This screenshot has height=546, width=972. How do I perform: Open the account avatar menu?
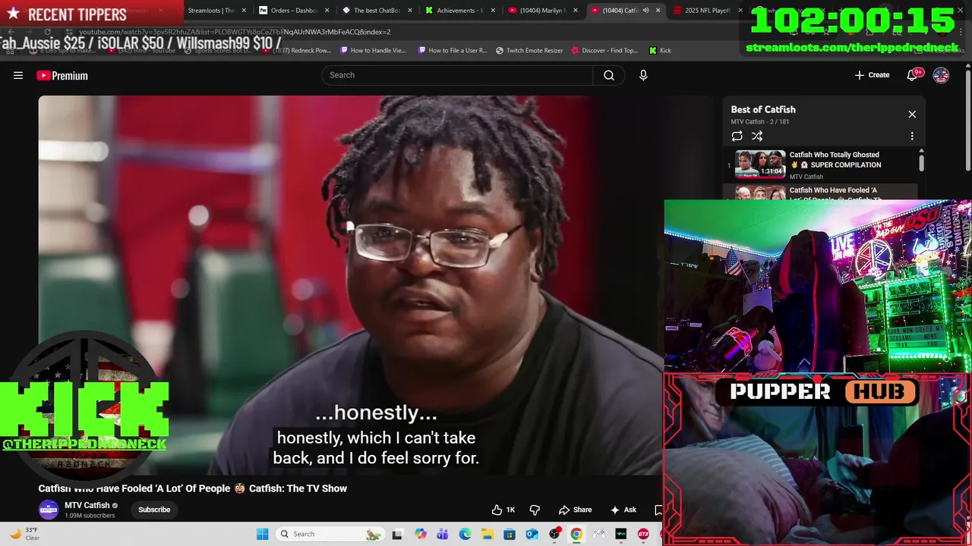coord(941,75)
